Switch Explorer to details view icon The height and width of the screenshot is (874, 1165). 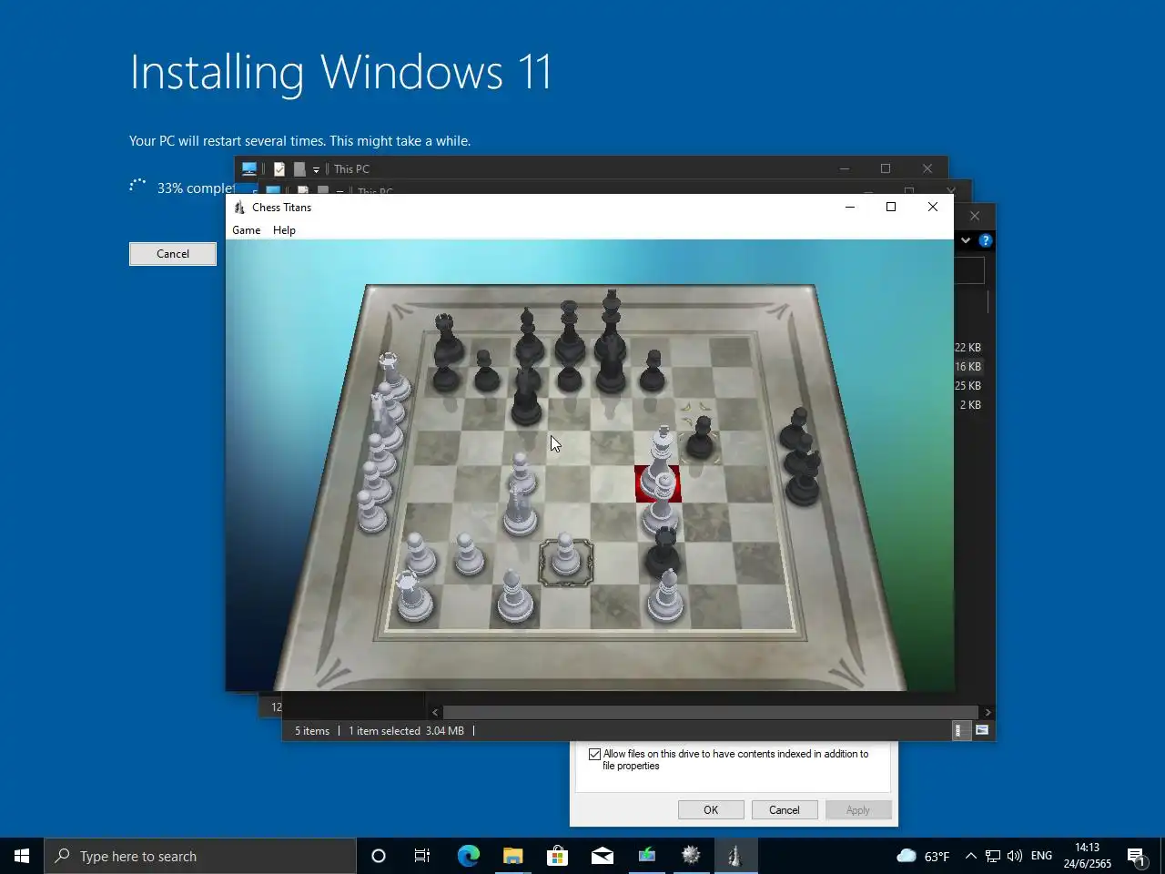tap(960, 730)
